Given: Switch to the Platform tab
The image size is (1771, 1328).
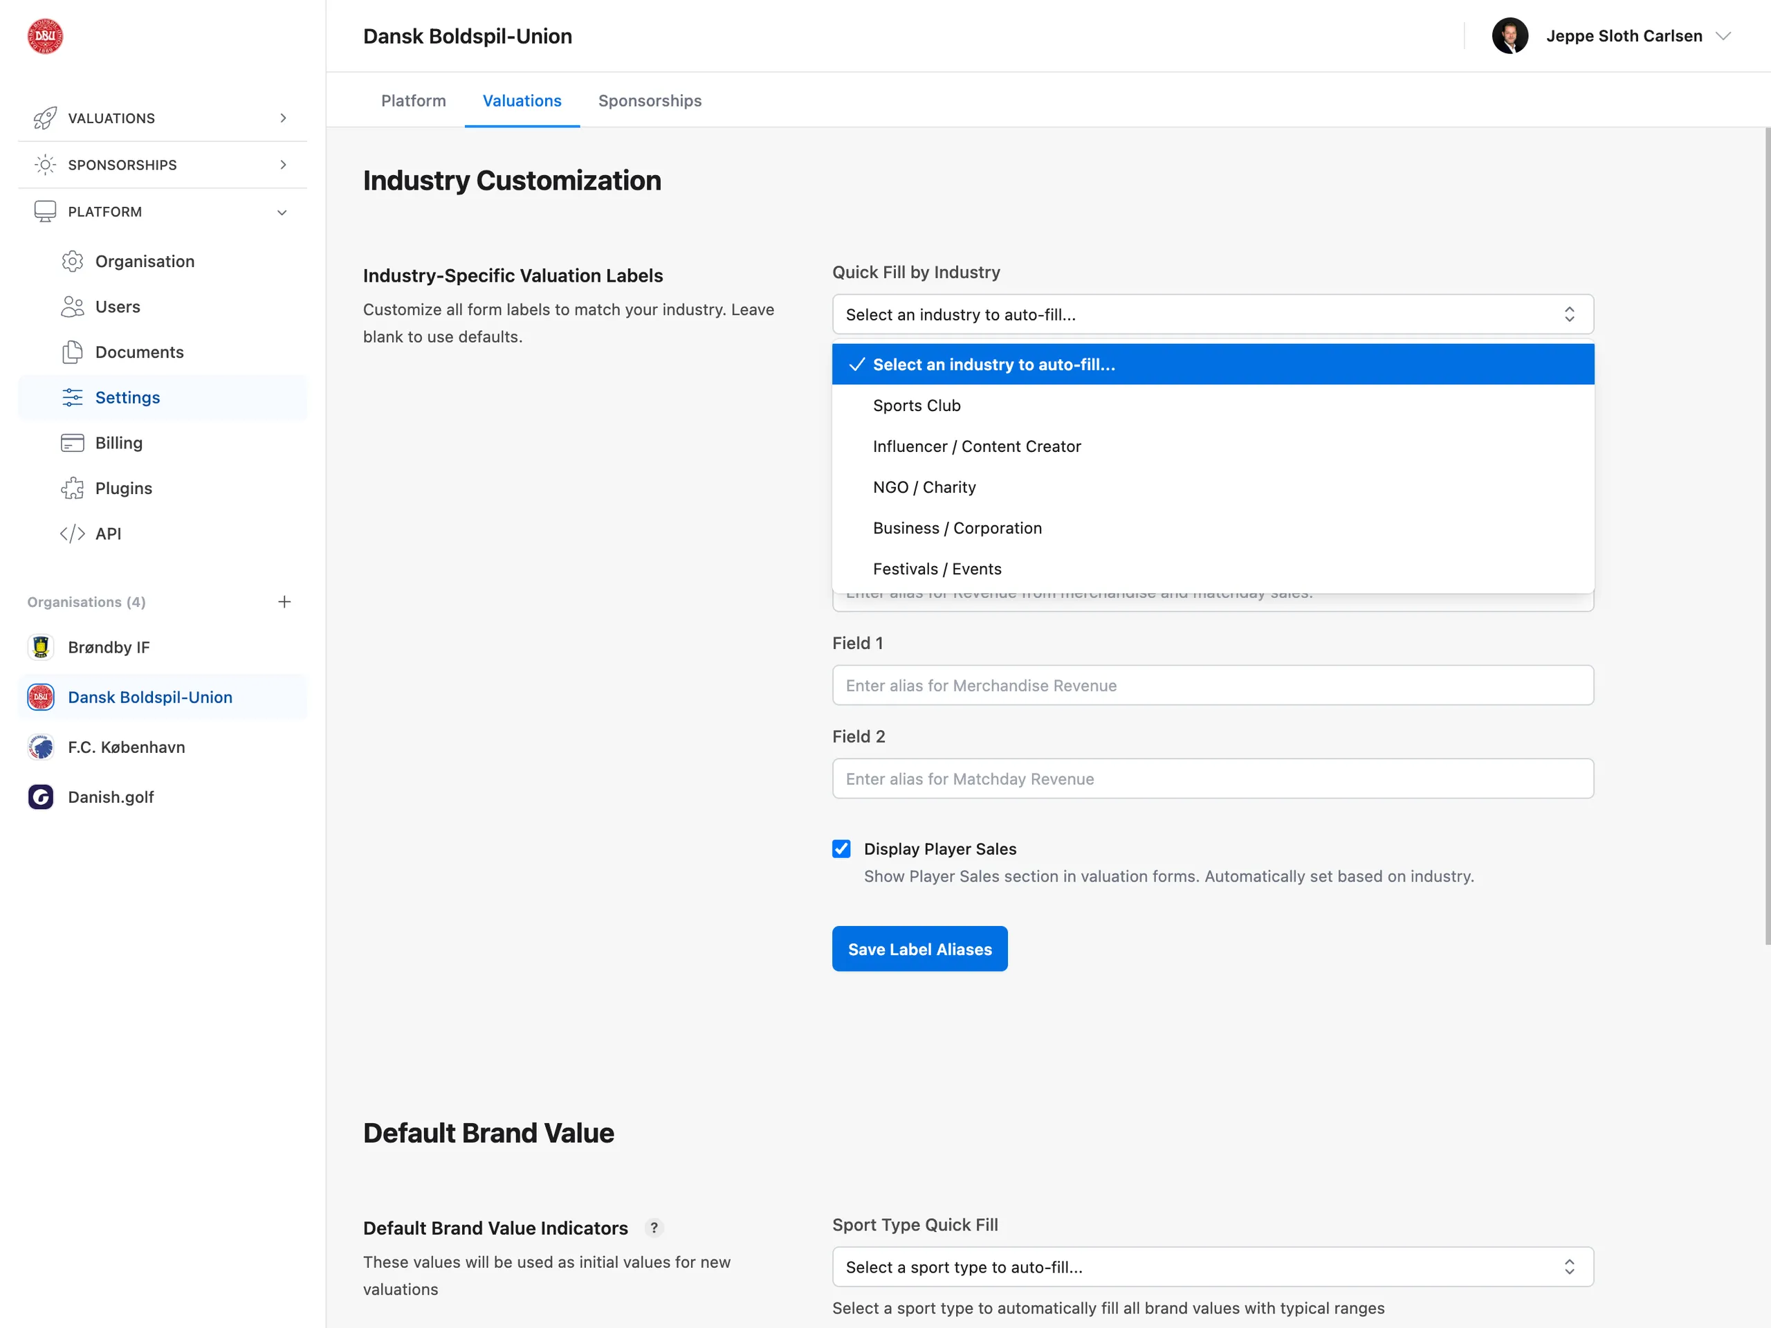Looking at the screenshot, I should [x=413, y=101].
